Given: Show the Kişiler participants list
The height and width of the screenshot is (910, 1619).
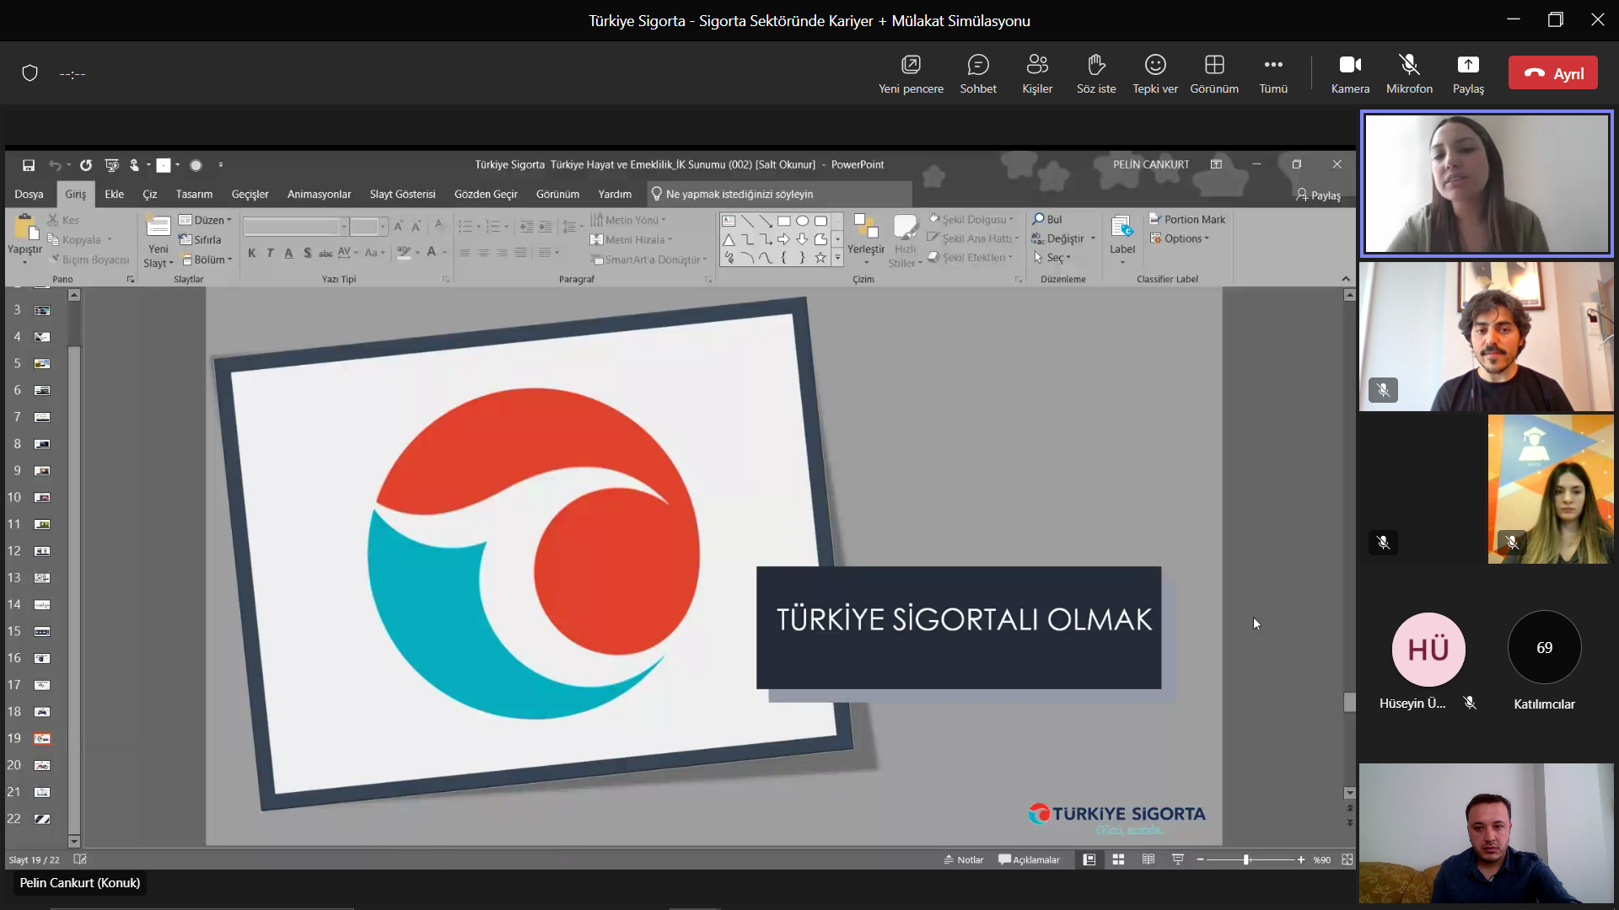Looking at the screenshot, I should click(1037, 74).
